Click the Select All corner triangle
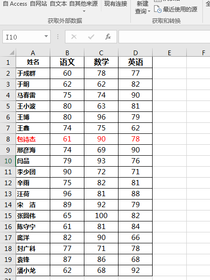The image size is (210, 280). 12,52
